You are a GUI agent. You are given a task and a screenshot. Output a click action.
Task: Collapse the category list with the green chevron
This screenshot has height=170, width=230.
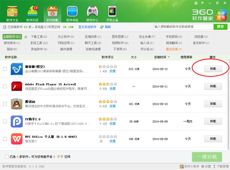[26, 37]
